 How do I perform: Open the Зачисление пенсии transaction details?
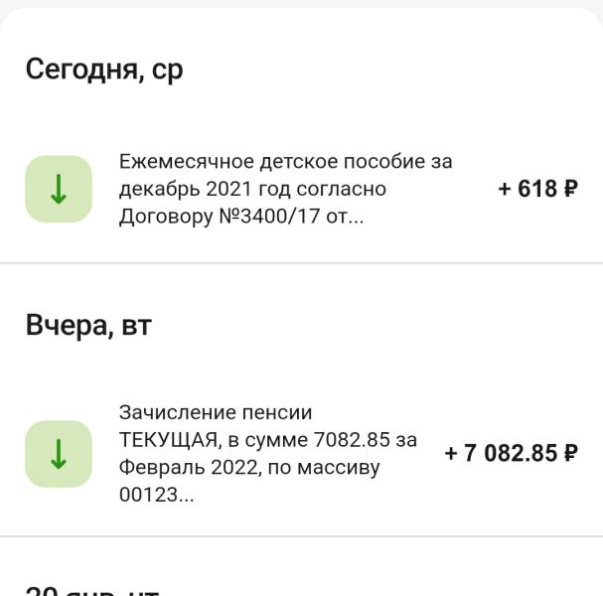pyautogui.click(x=302, y=454)
